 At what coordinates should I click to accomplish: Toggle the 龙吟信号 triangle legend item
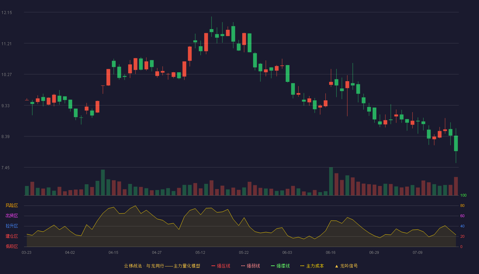pyautogui.click(x=346, y=266)
